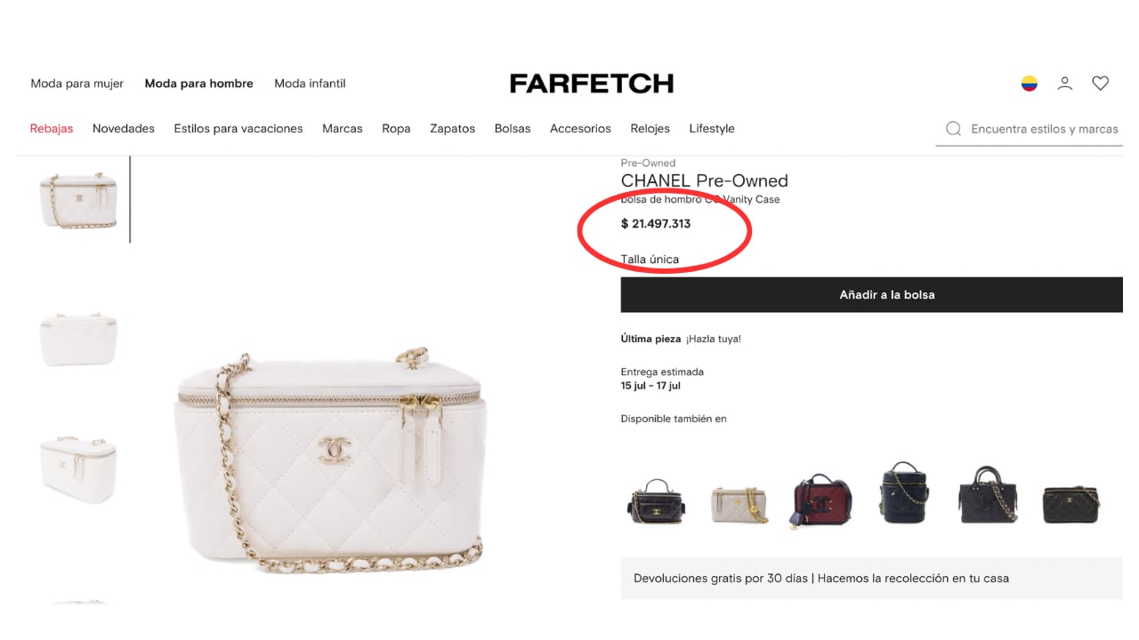Switch to Moda infantil
1139x640 pixels.
tap(310, 84)
